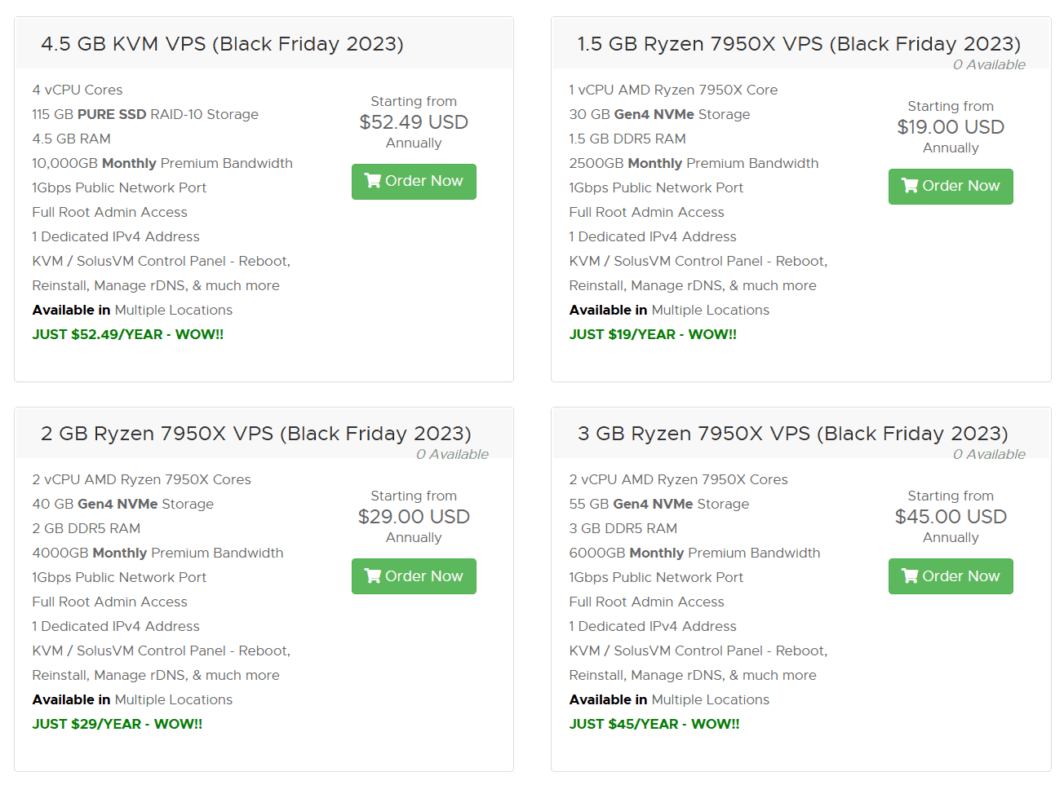Click 0 Available under 1.5 GB plan
Screen dimensions: 1064x785
click(989, 65)
